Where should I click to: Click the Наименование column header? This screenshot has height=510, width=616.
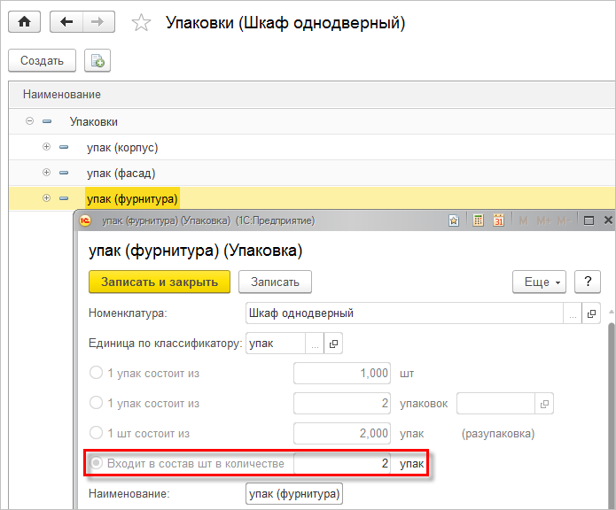[62, 94]
